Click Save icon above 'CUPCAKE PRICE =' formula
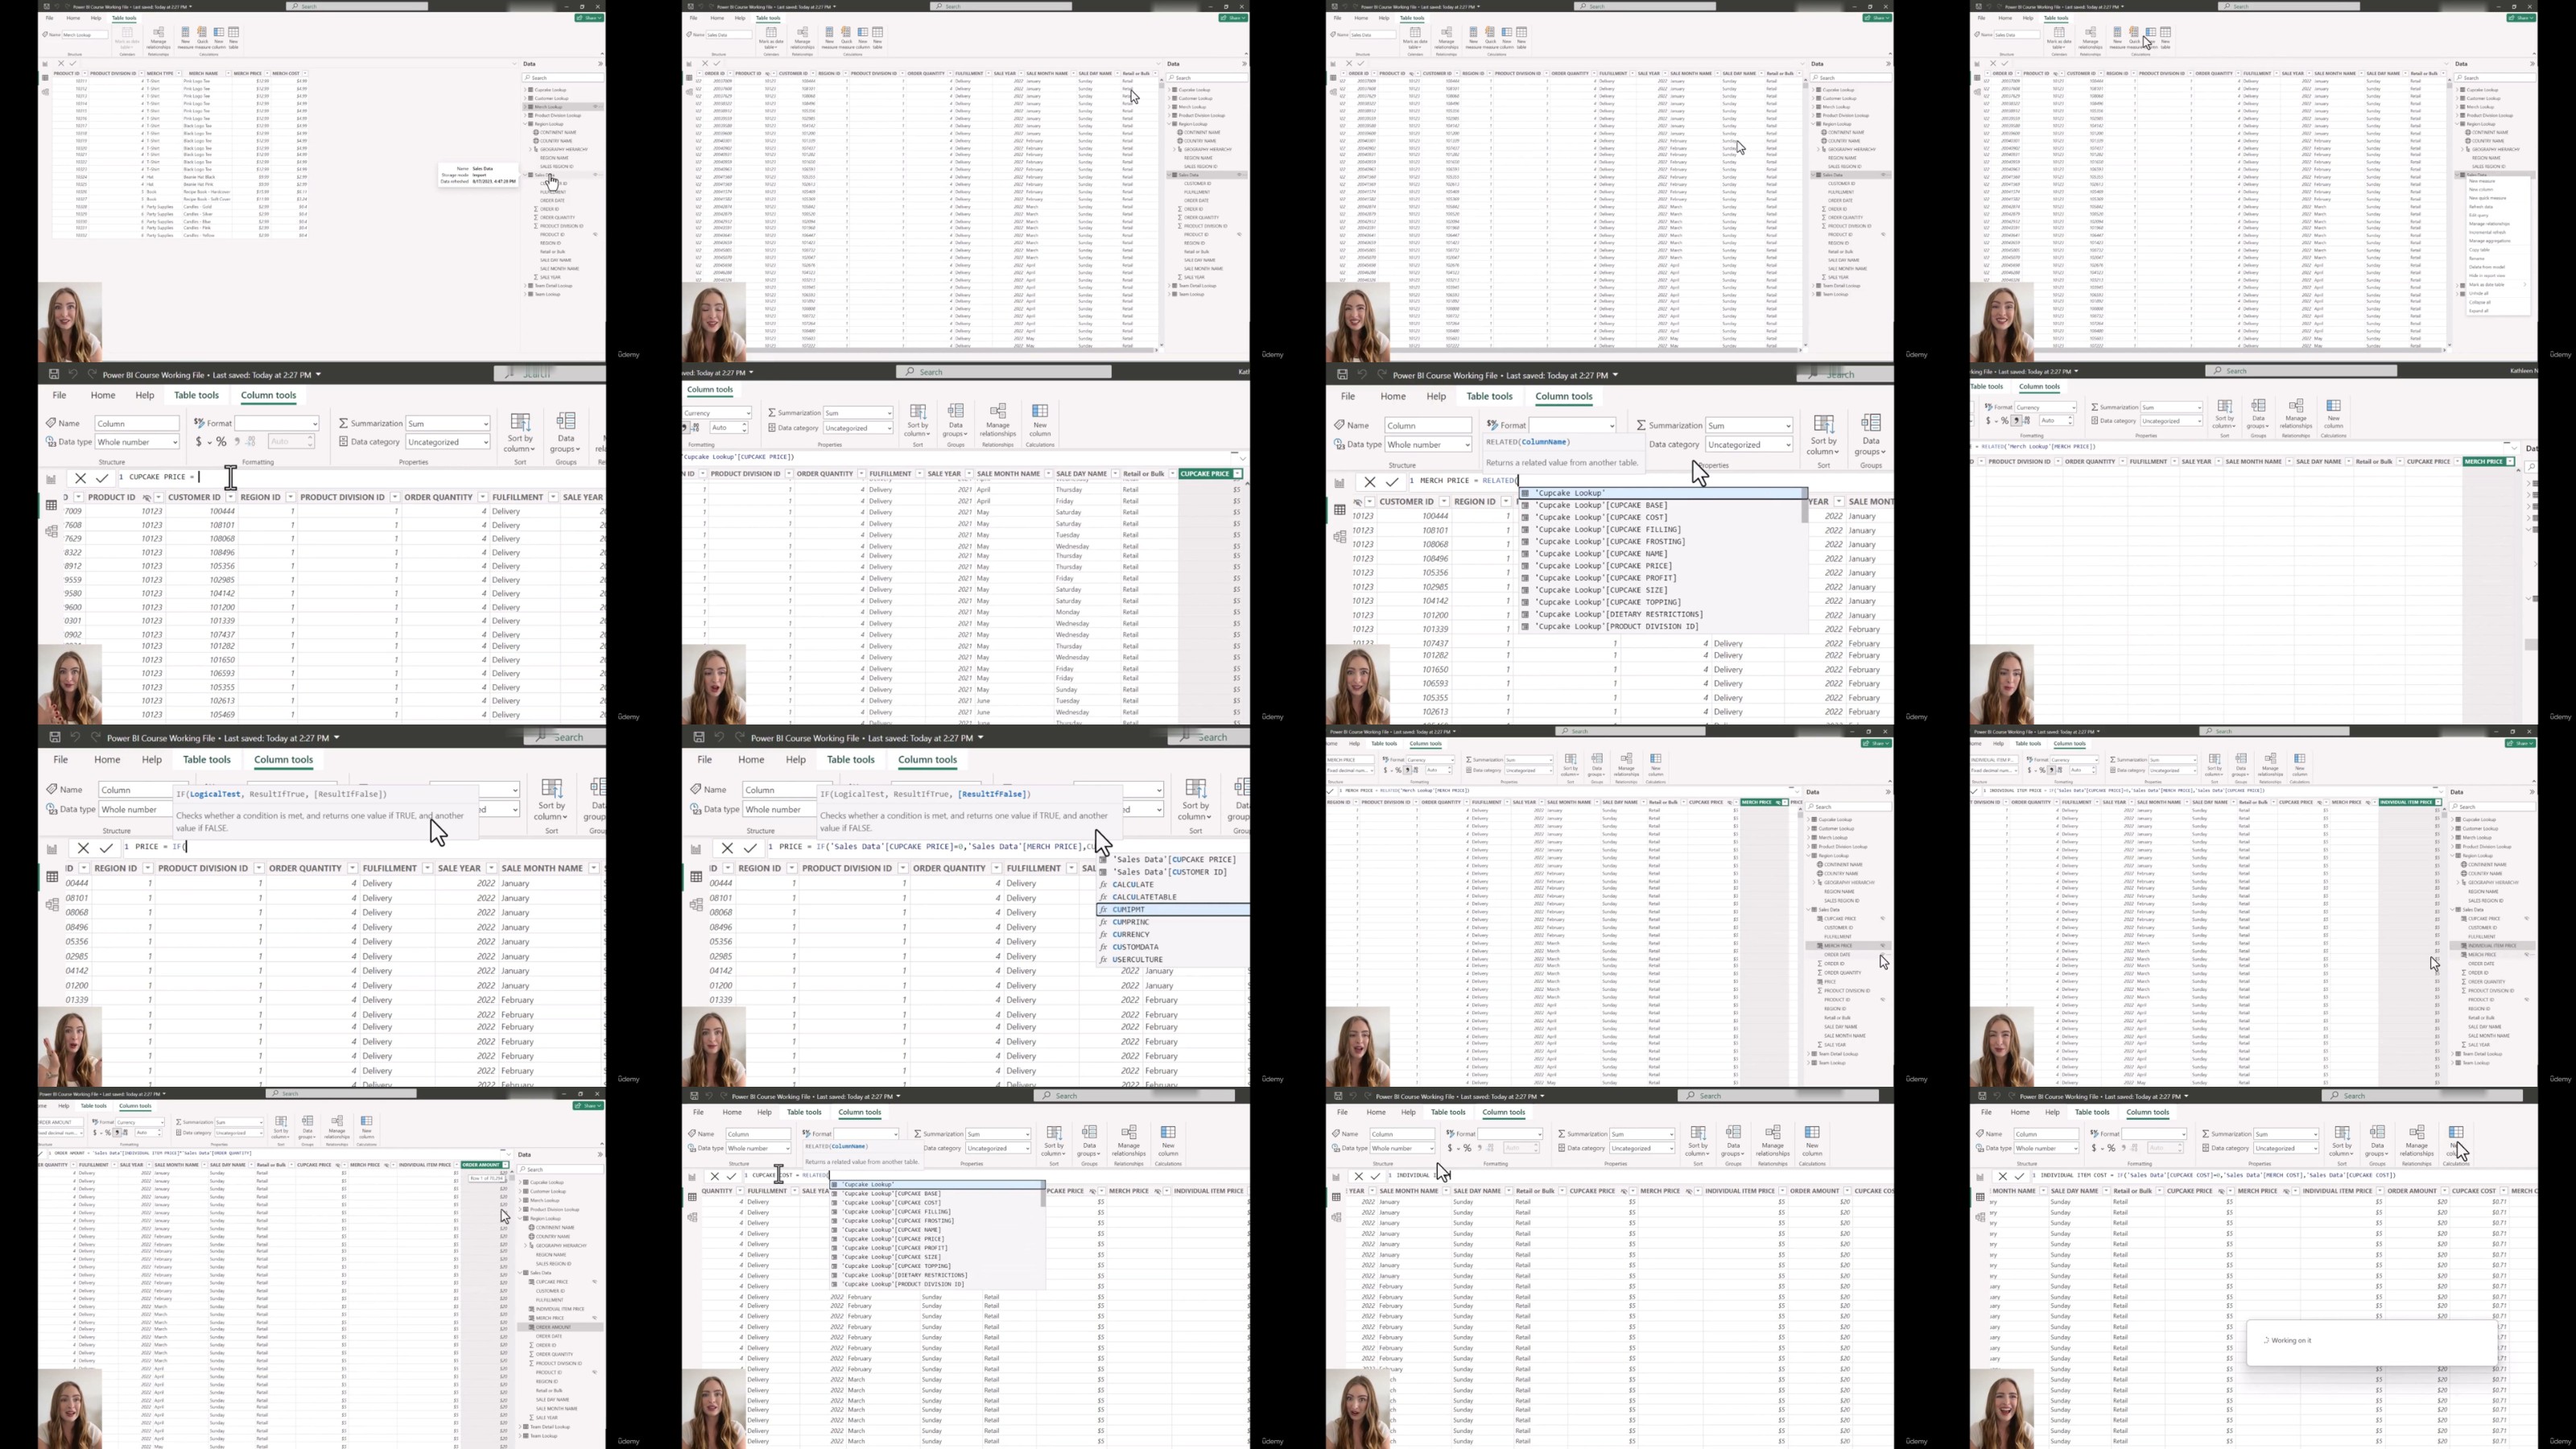This screenshot has width=2576, height=1449. pos(53,375)
